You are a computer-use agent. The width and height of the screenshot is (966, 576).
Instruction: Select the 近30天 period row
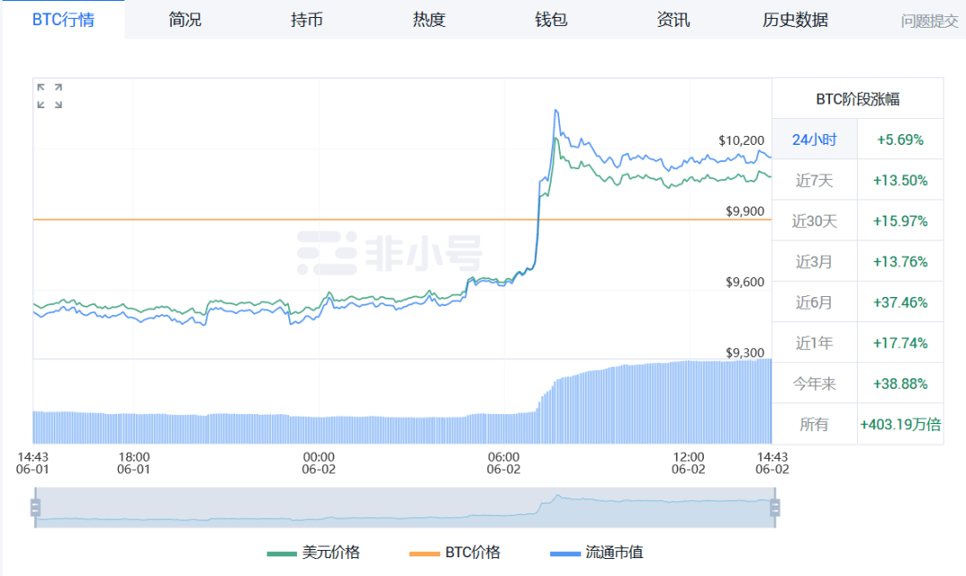point(815,221)
